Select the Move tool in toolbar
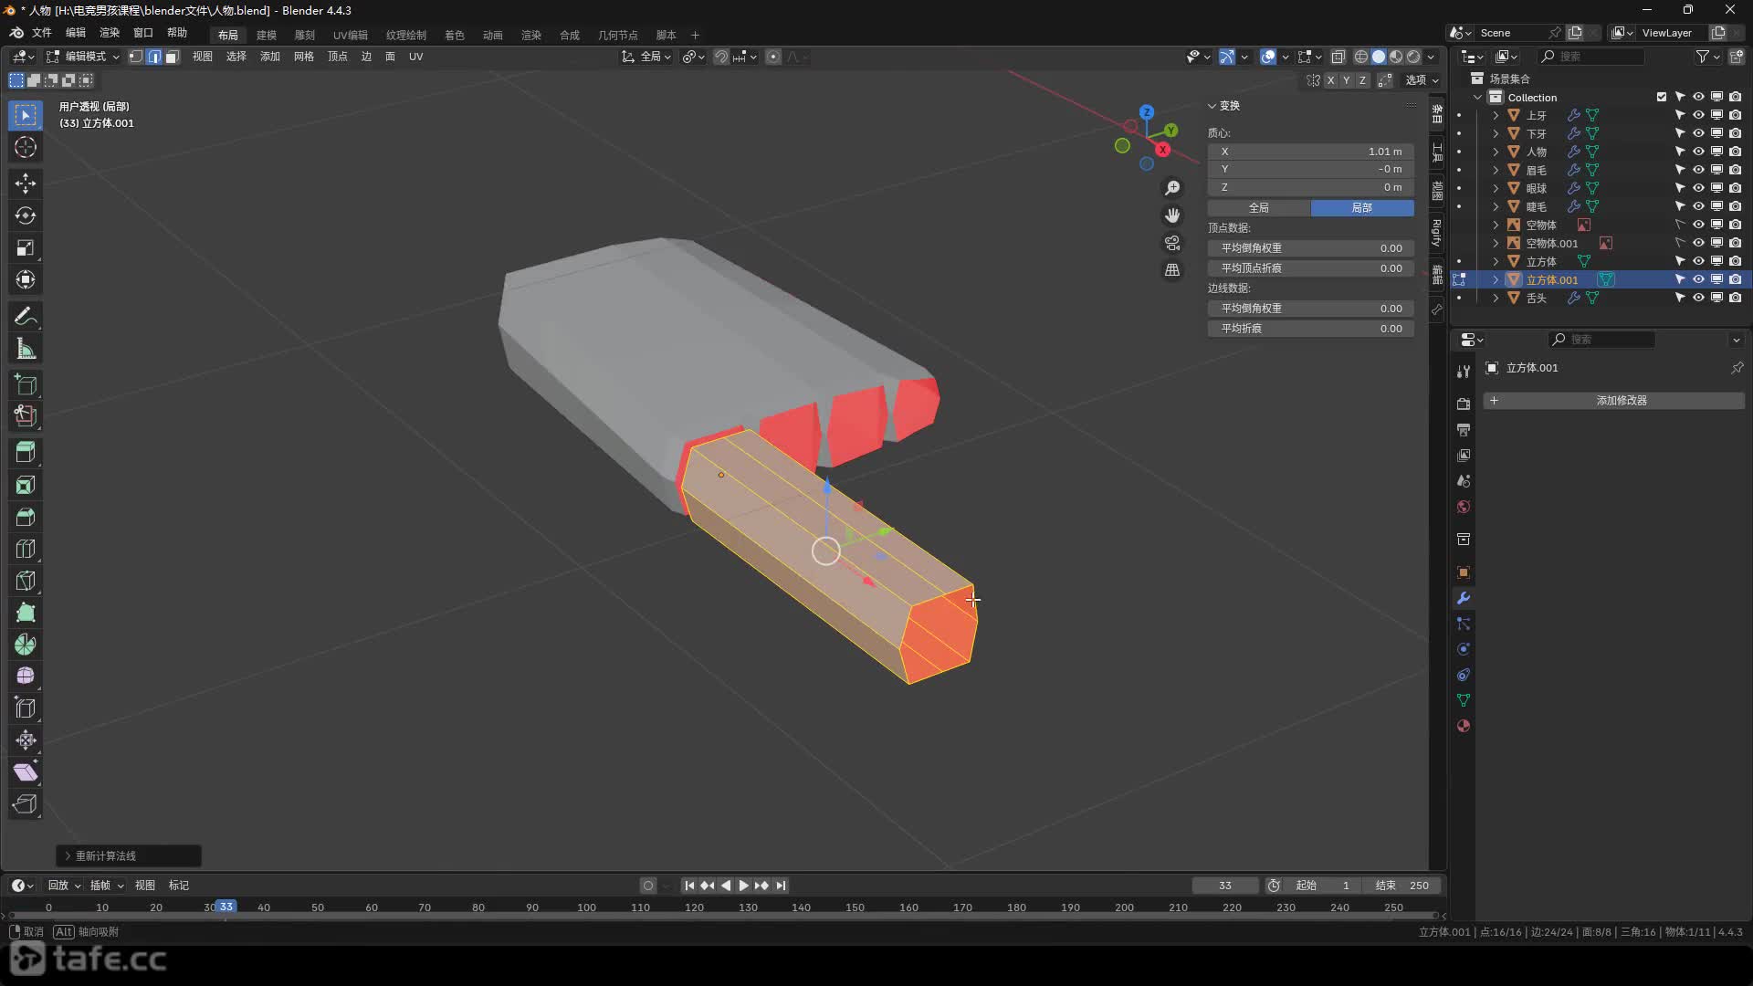This screenshot has height=986, width=1753. point(26,184)
